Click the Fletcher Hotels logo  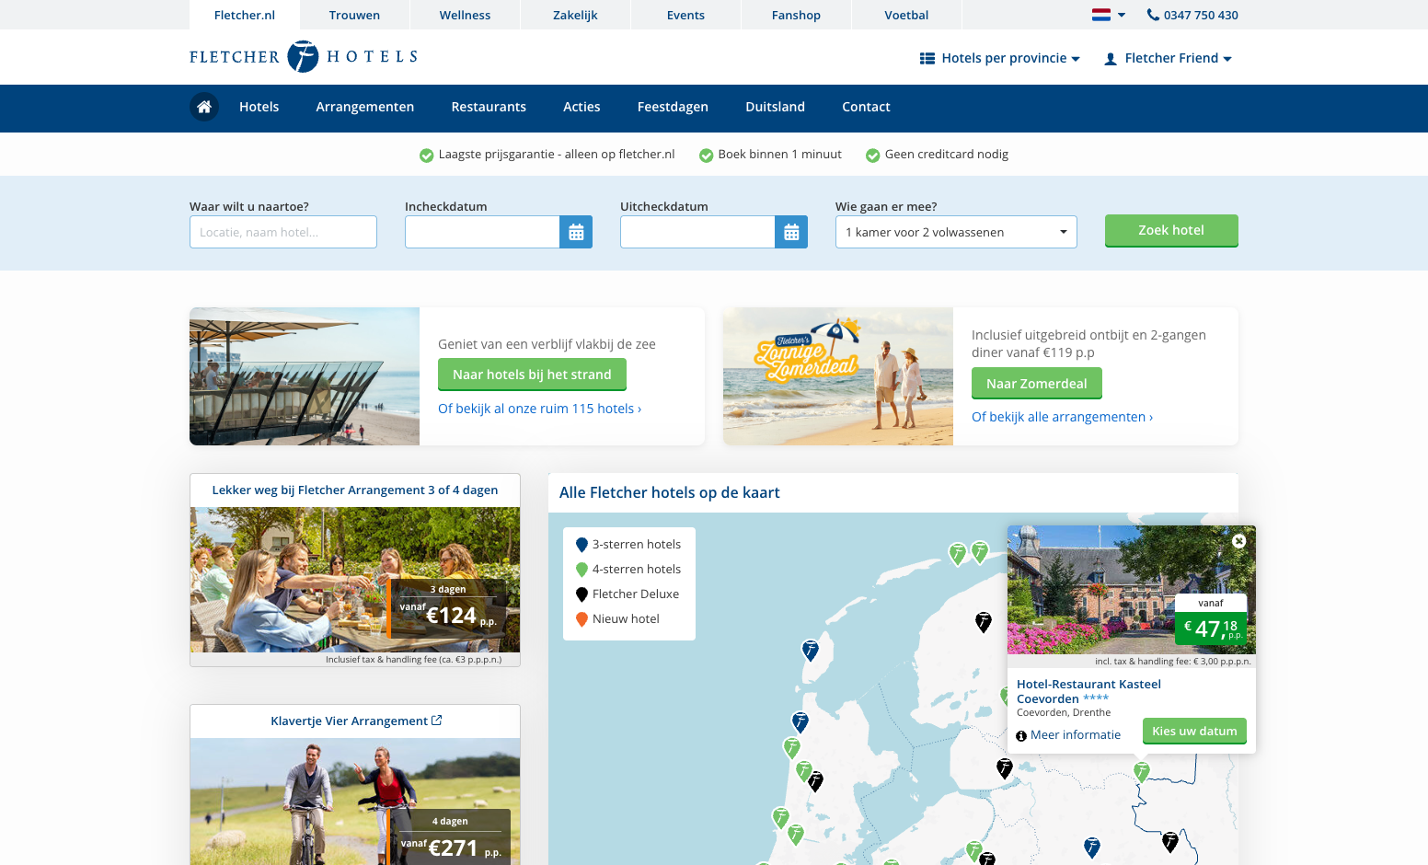point(304,57)
